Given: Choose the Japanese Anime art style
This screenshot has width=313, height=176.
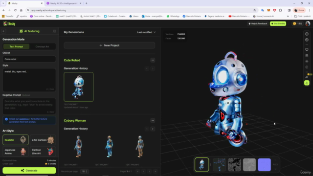Looking at the screenshot, I should (16, 152).
